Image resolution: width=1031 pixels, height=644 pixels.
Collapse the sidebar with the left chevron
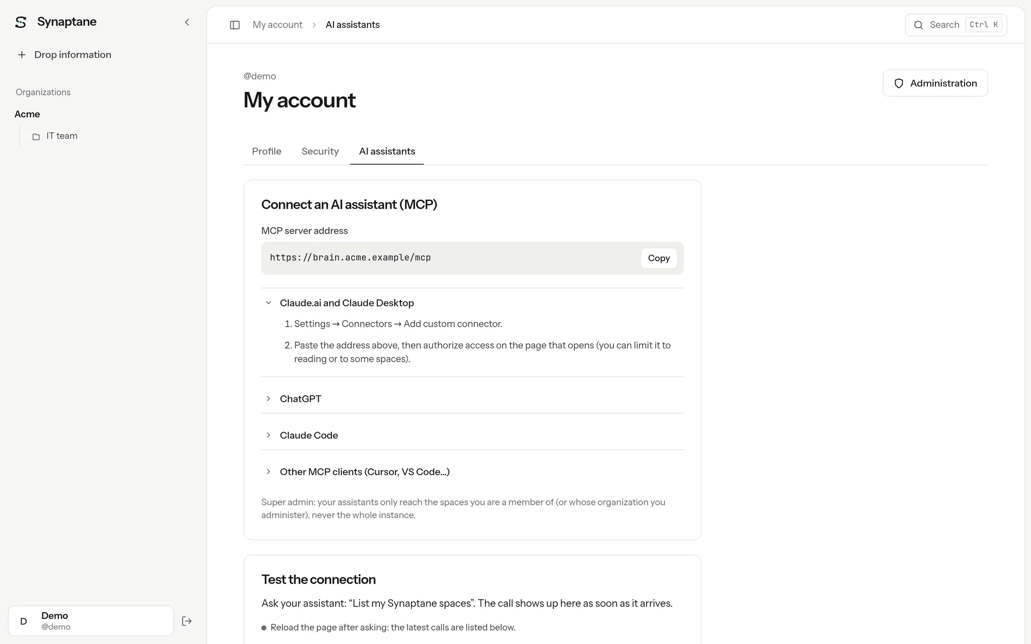click(187, 22)
